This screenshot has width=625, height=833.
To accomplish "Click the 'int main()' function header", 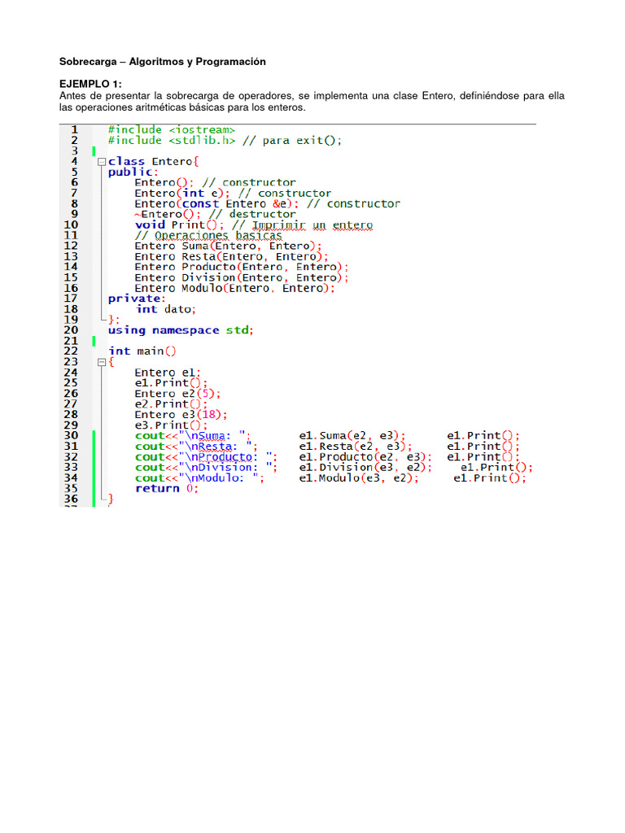I will tap(142, 351).
